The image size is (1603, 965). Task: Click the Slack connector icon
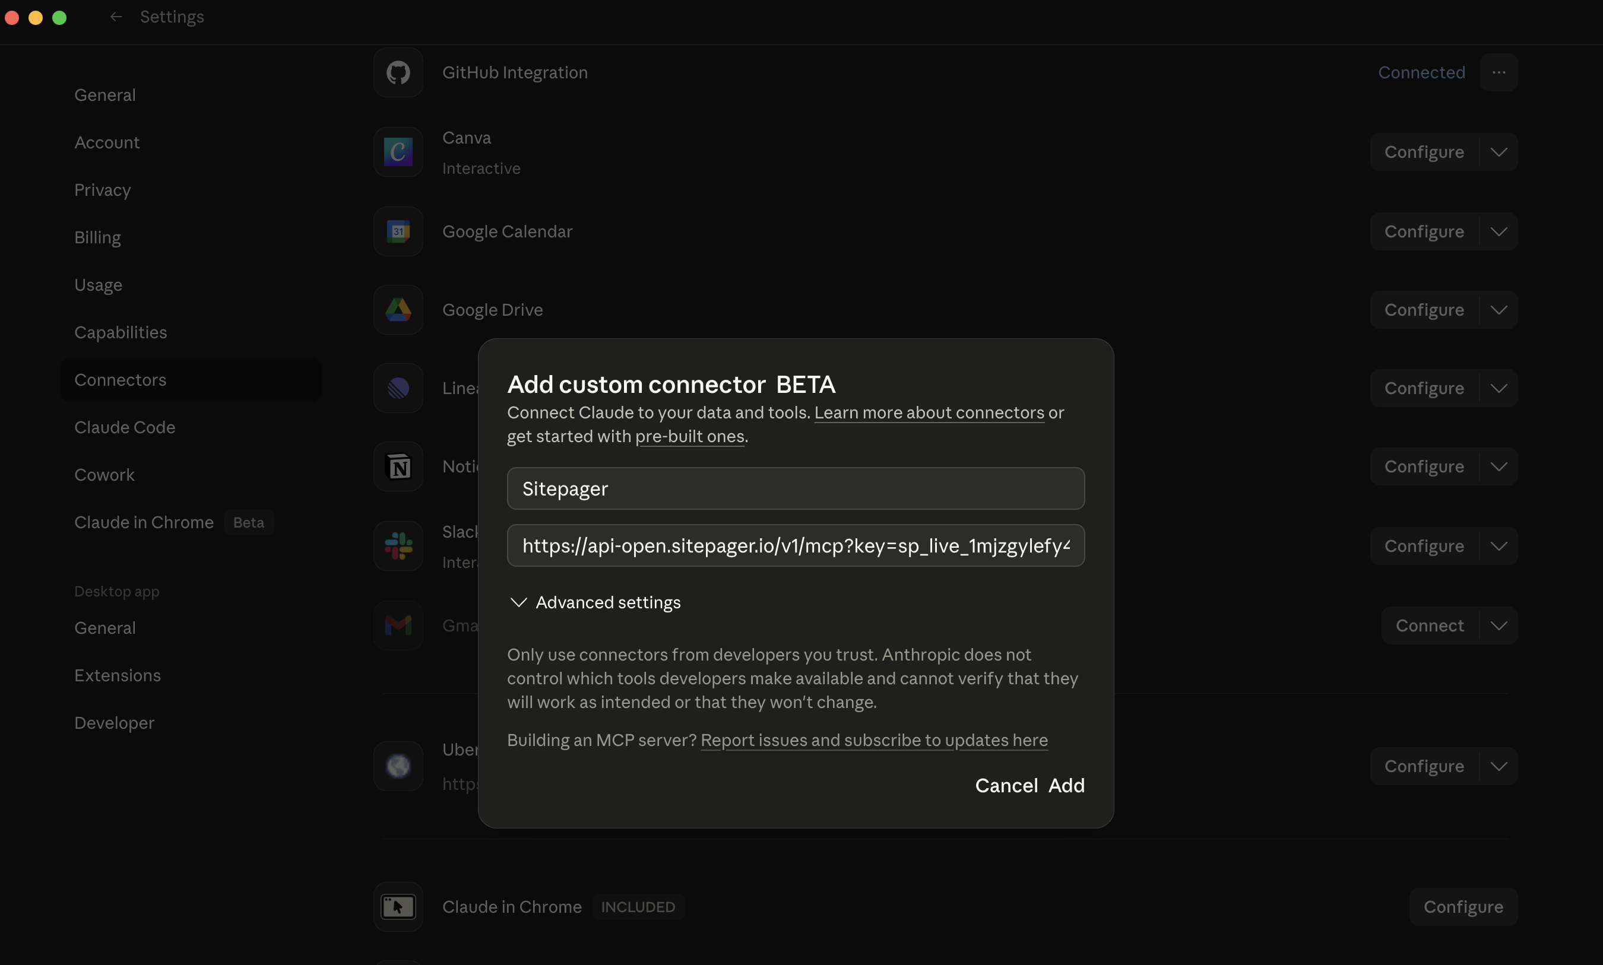[x=398, y=546]
